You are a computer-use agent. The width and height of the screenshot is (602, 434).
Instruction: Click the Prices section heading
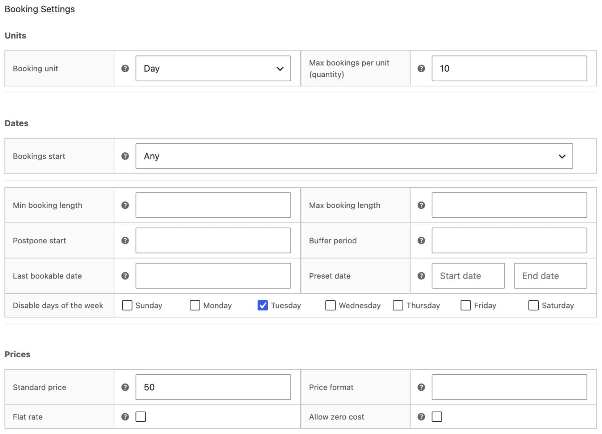17,354
